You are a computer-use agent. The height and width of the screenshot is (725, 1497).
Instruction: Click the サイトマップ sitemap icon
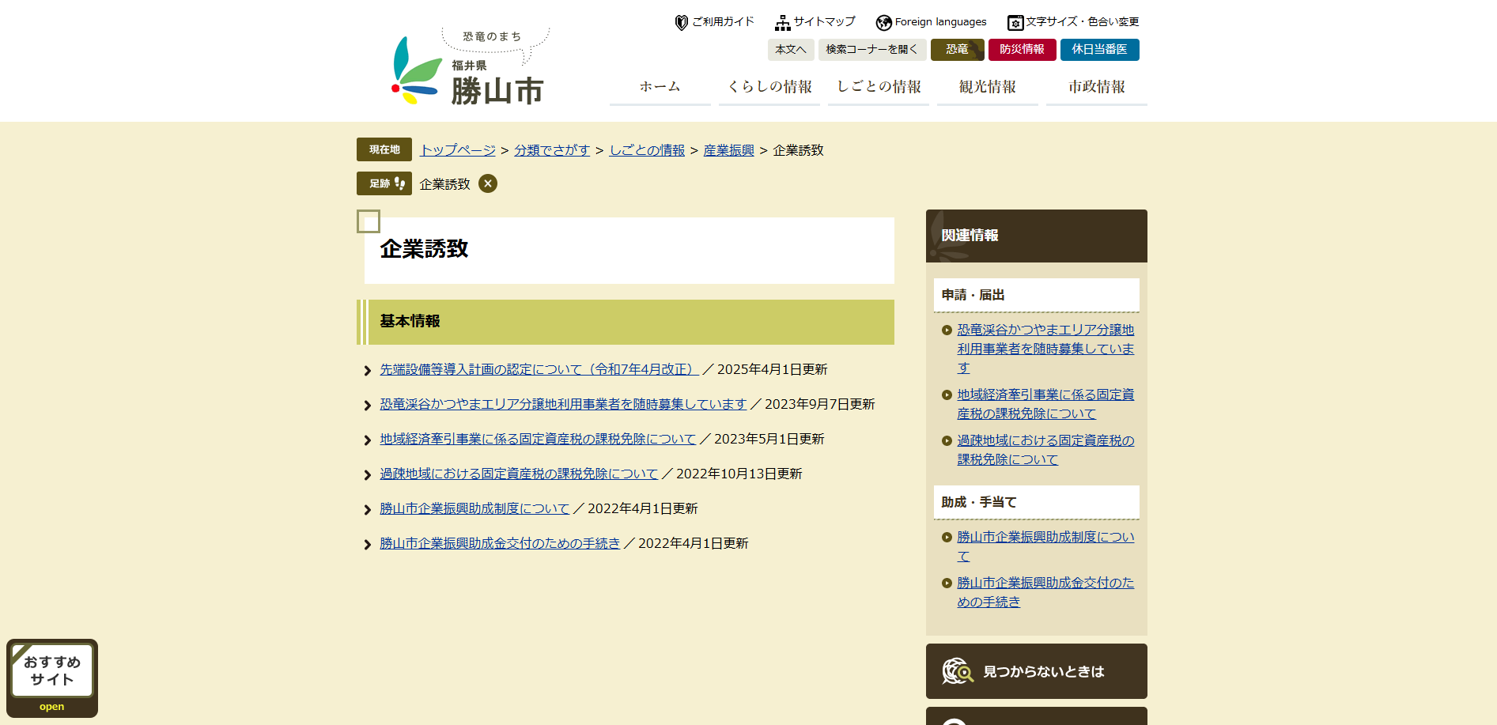783,23
